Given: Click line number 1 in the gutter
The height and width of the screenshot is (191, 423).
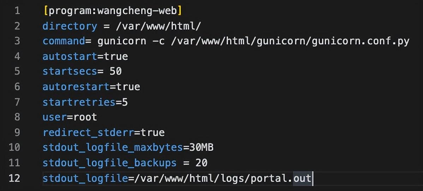Looking at the screenshot, I should pyautogui.click(x=17, y=11).
